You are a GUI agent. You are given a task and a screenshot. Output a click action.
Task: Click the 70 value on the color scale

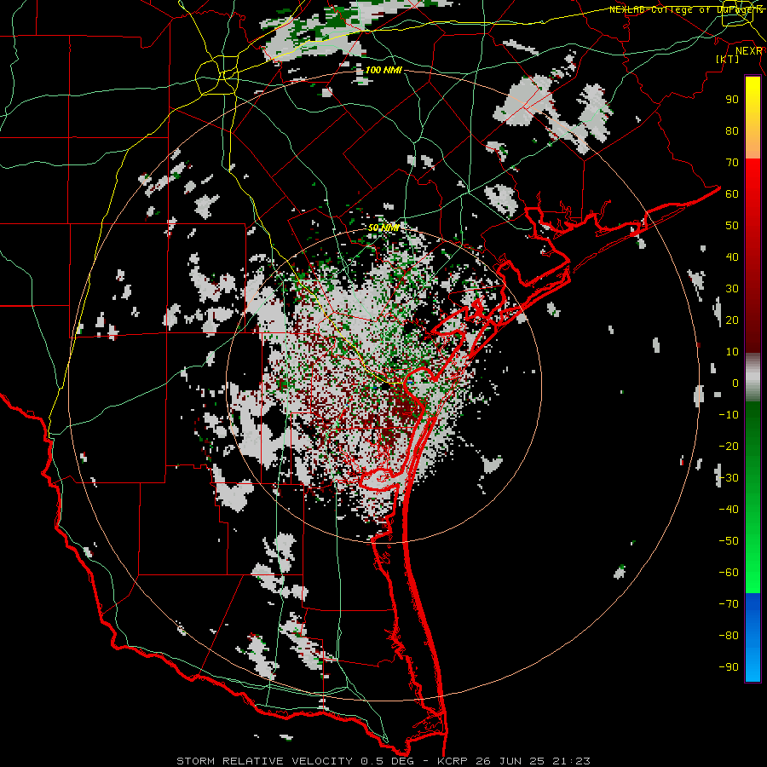tap(732, 163)
